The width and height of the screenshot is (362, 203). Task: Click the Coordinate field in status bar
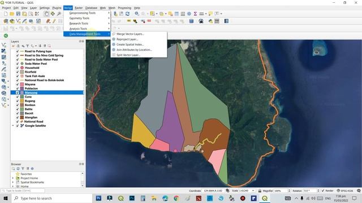(213, 191)
